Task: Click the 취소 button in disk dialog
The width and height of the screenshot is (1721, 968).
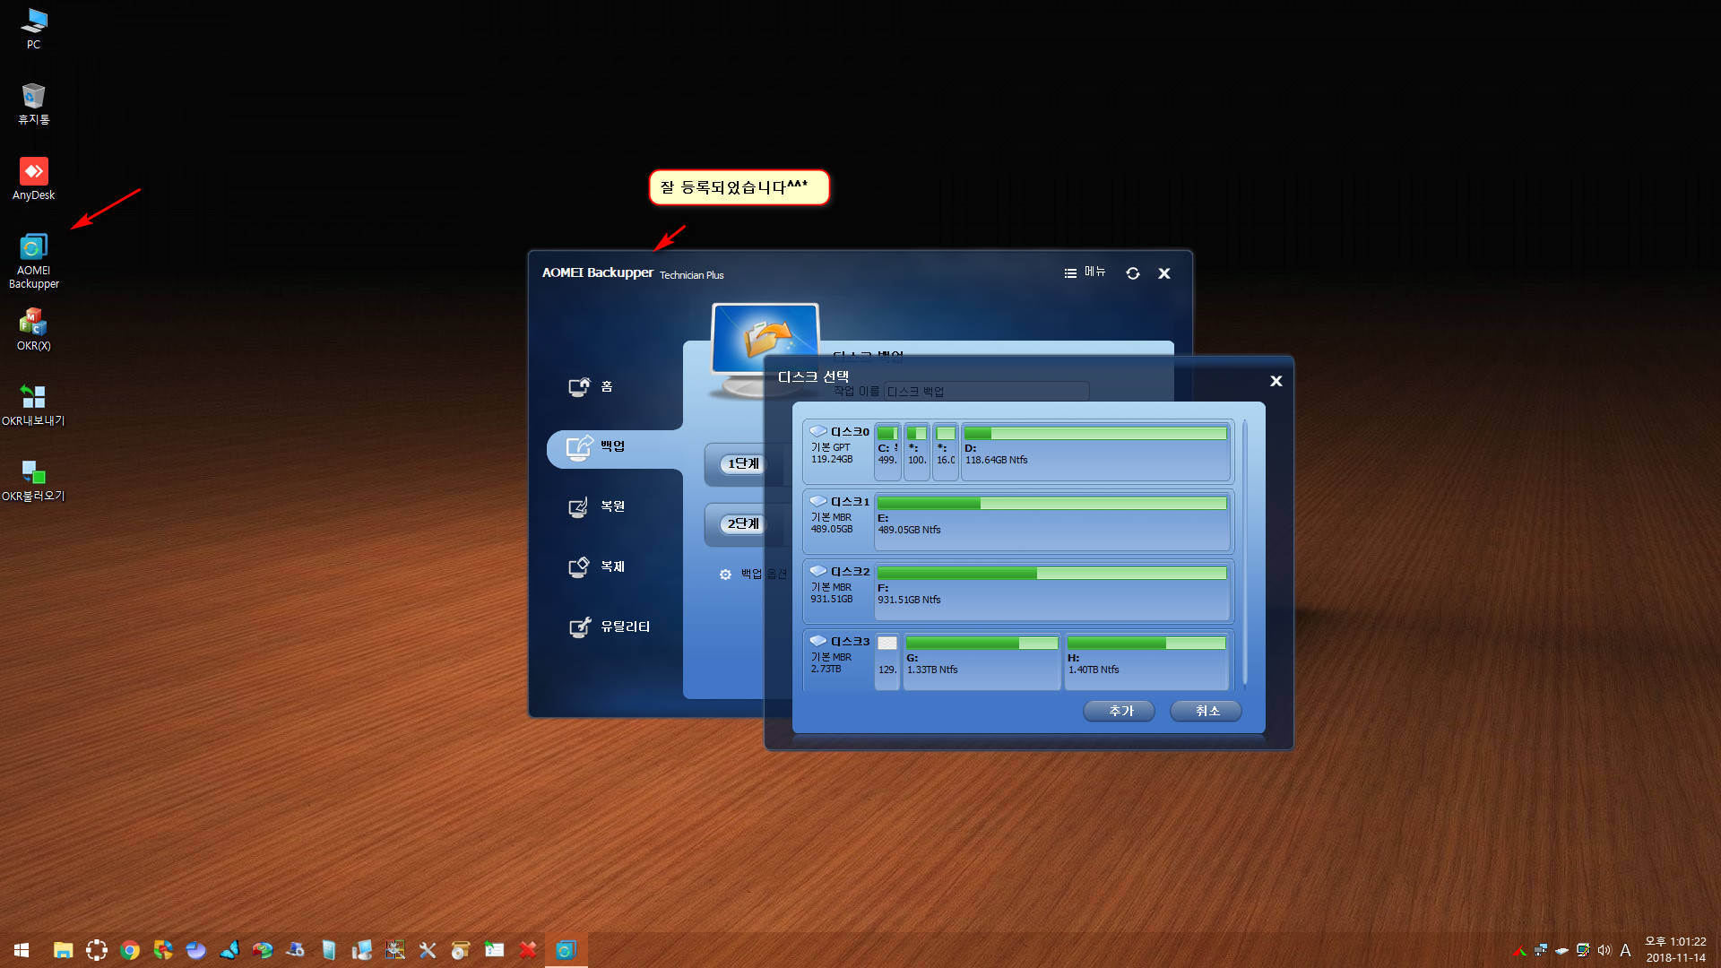Action: click(x=1206, y=711)
